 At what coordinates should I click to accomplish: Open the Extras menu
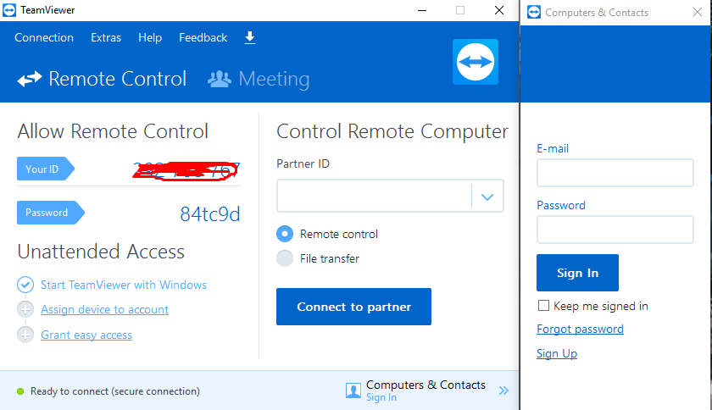point(106,37)
